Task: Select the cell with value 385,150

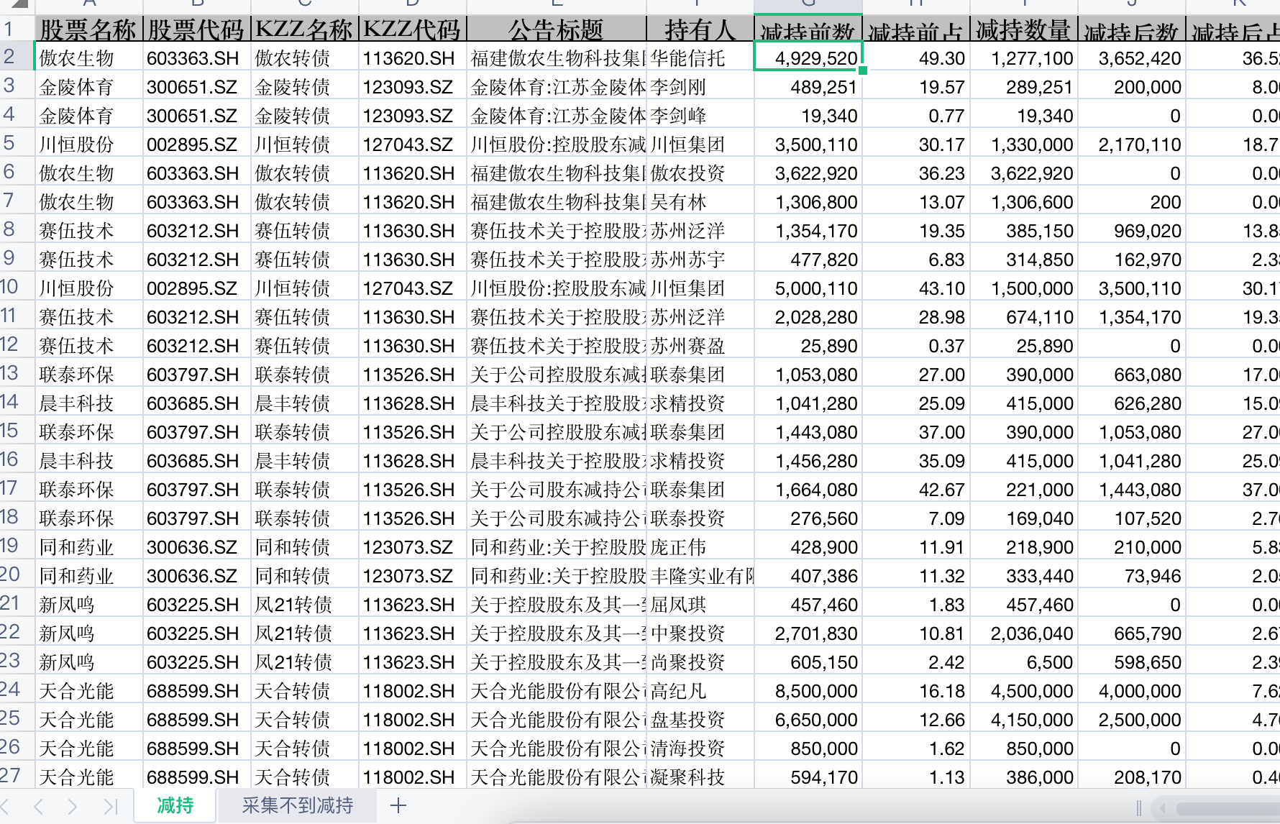Action: [1023, 230]
